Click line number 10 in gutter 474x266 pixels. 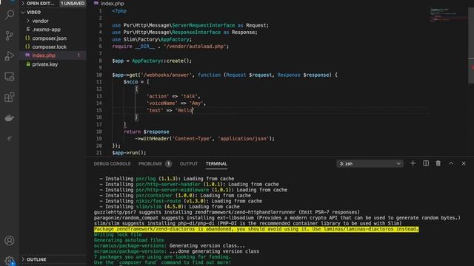(99, 75)
